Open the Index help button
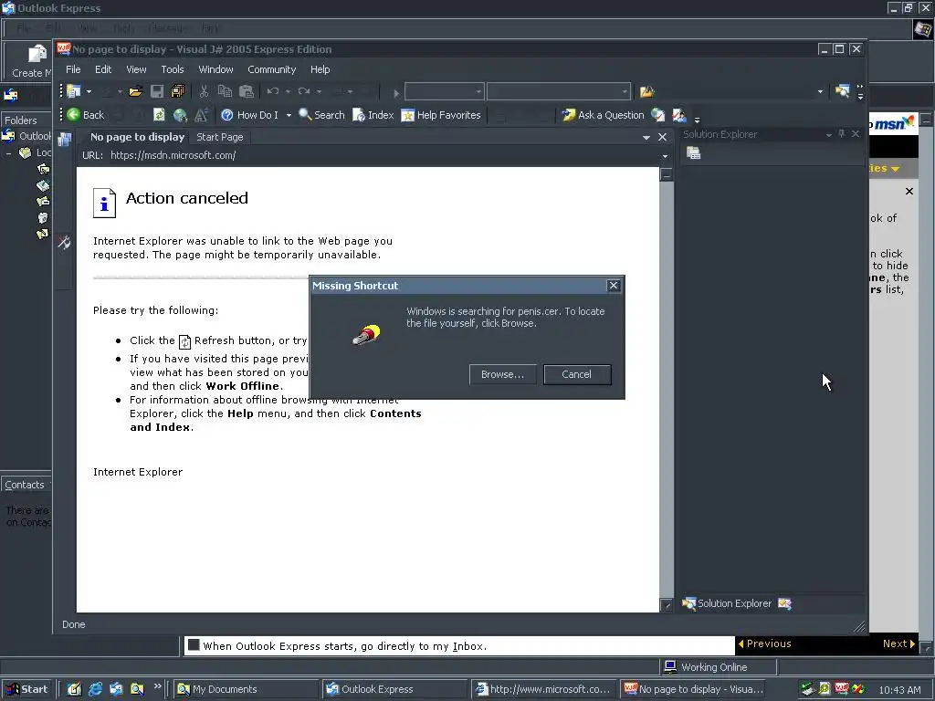The image size is (935, 701). pyautogui.click(x=373, y=115)
